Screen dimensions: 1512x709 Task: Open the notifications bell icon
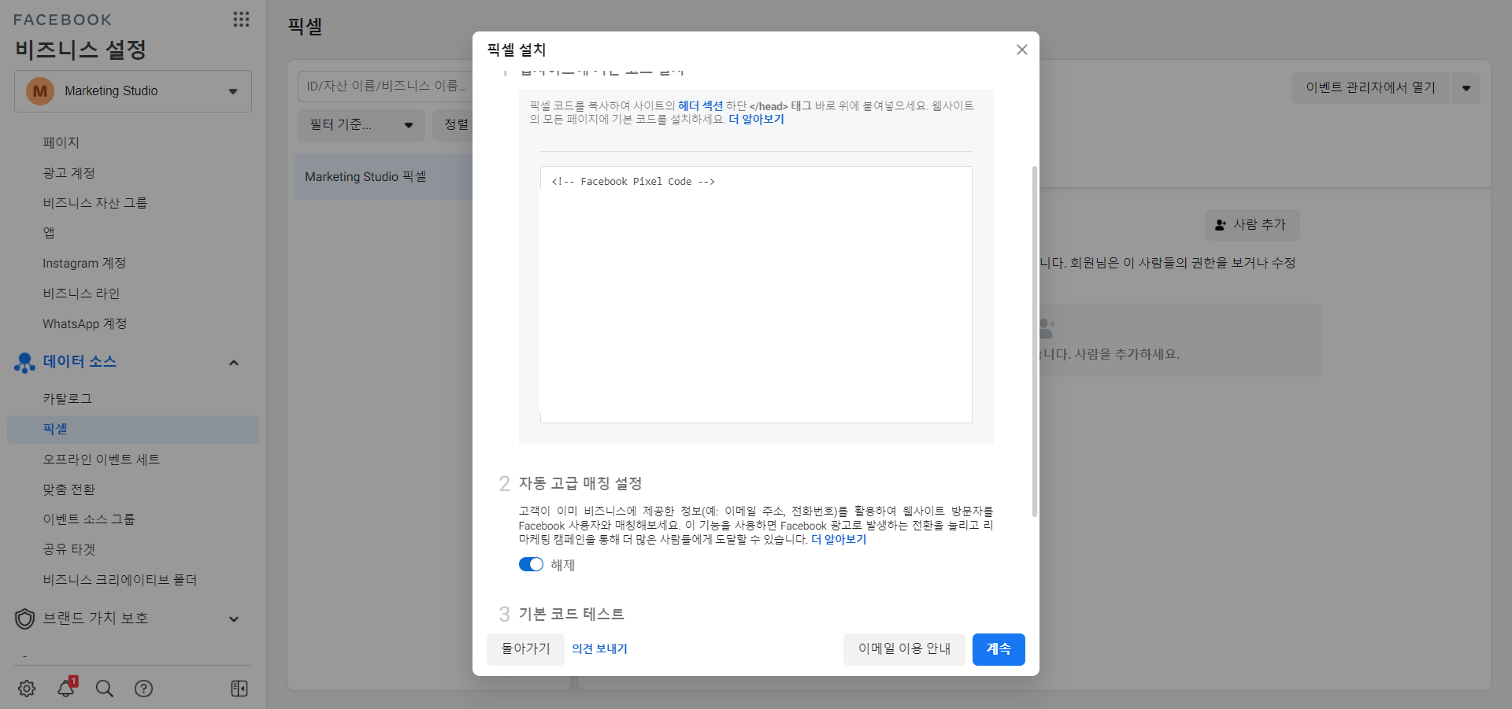click(66, 688)
